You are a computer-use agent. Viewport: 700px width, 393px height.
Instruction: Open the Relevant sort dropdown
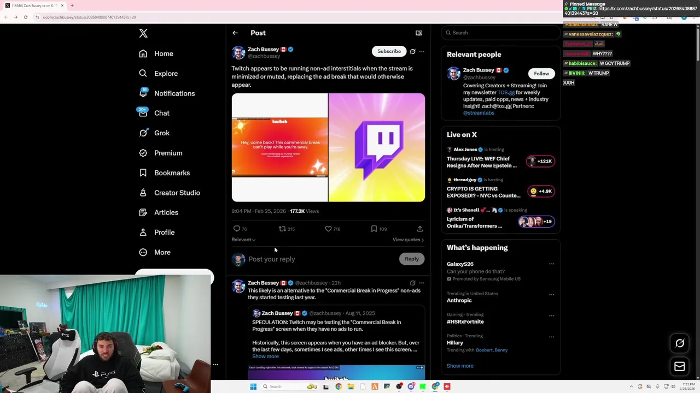(243, 240)
